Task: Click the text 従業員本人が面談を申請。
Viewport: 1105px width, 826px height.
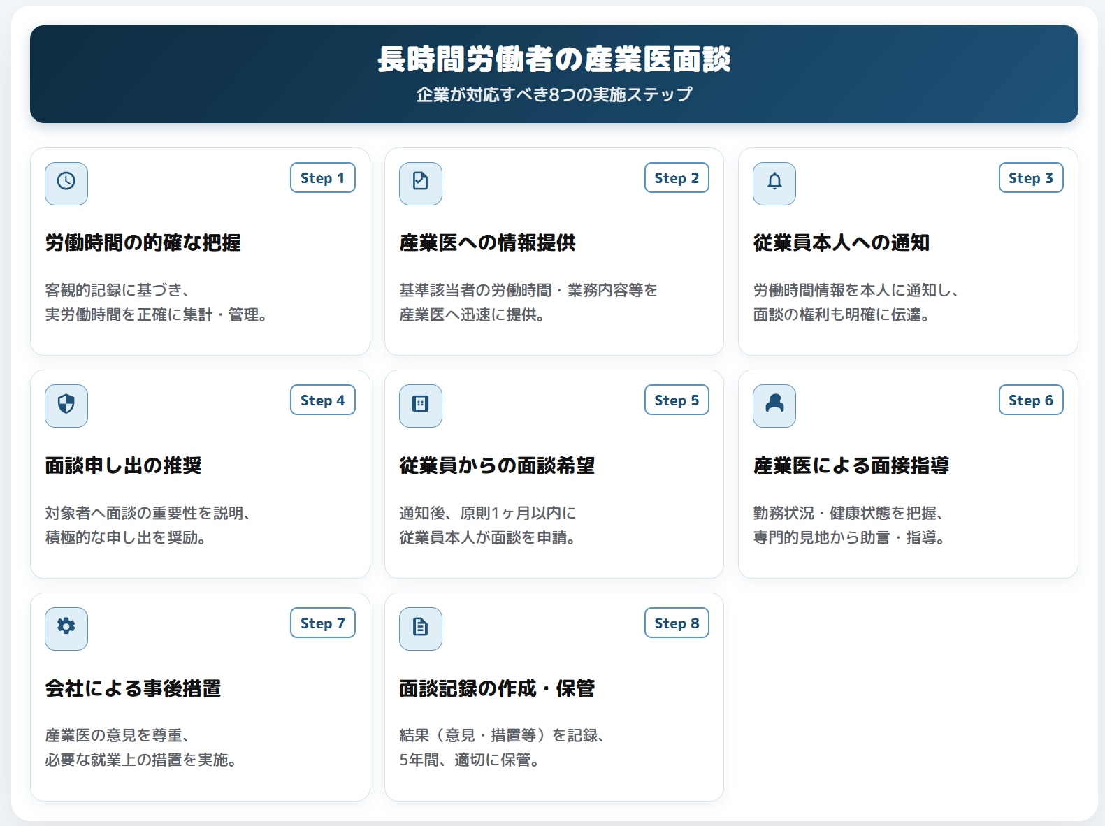Action: pyautogui.click(x=488, y=537)
